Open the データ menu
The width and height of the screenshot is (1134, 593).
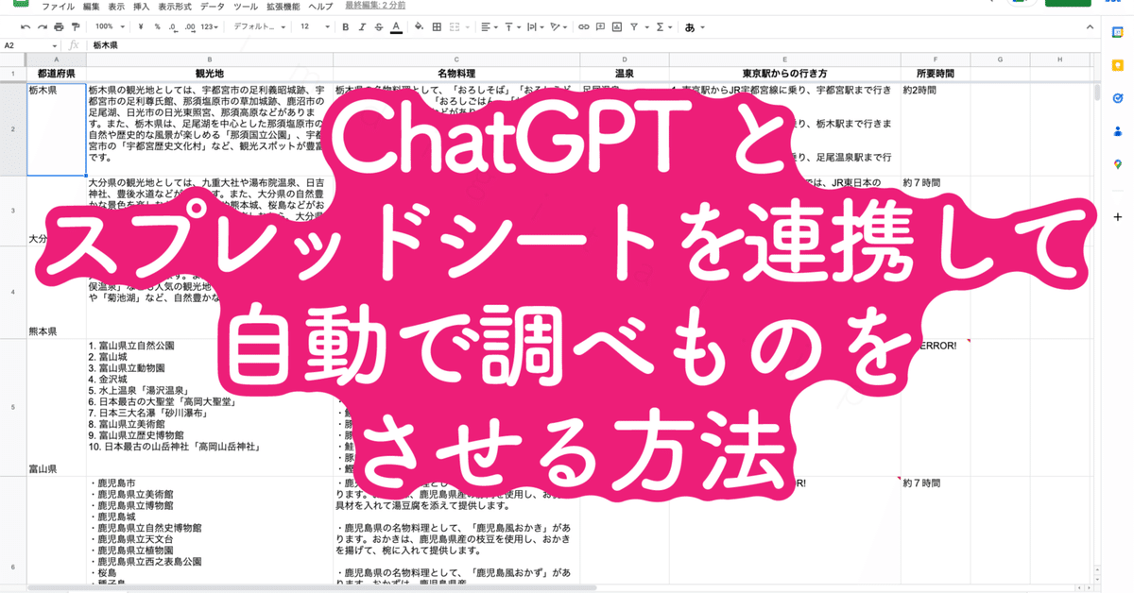point(213,7)
